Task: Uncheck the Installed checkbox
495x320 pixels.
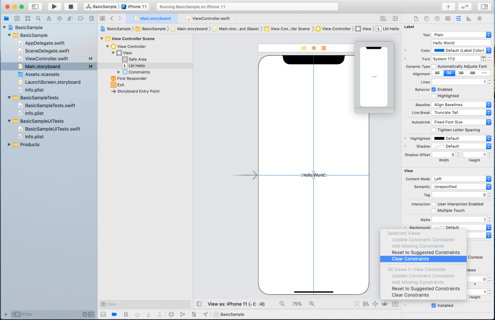Action: 434,305
